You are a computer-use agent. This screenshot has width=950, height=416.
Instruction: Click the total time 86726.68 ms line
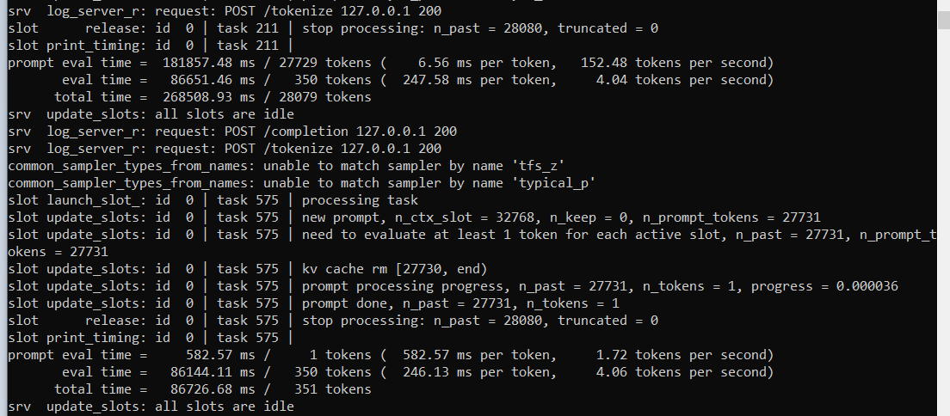coord(213,388)
